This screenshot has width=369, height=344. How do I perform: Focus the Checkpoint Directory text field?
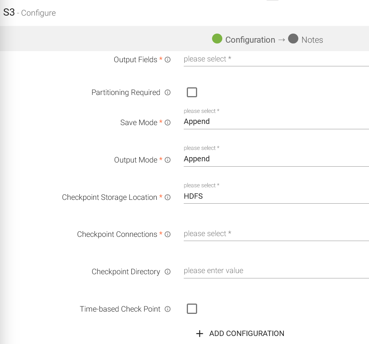[x=276, y=271]
